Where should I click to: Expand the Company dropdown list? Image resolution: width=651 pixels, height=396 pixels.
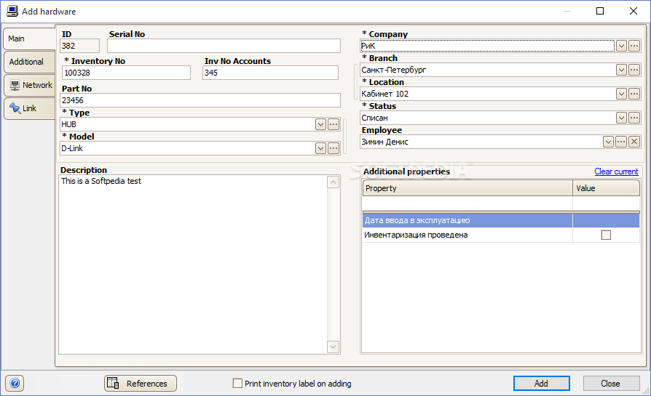[x=621, y=46]
